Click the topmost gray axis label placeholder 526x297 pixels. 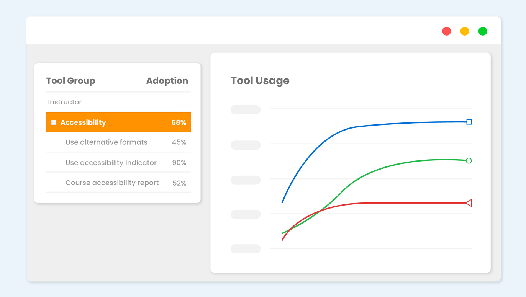coord(245,109)
